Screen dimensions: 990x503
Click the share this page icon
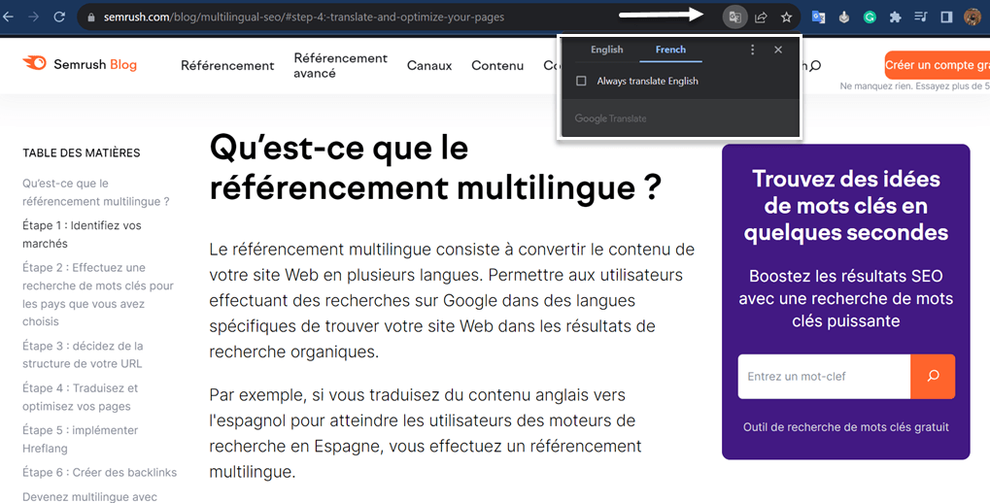pyautogui.click(x=761, y=17)
